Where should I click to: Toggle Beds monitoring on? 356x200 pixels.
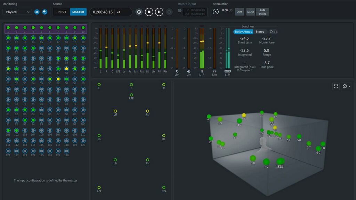[262, 10]
